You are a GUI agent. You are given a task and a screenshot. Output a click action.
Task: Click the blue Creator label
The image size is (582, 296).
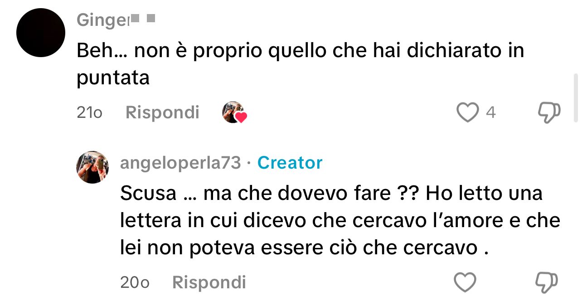tap(290, 163)
